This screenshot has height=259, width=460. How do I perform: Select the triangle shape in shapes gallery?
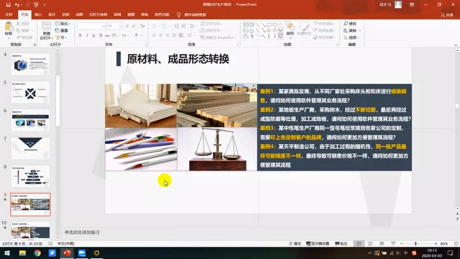252,30
